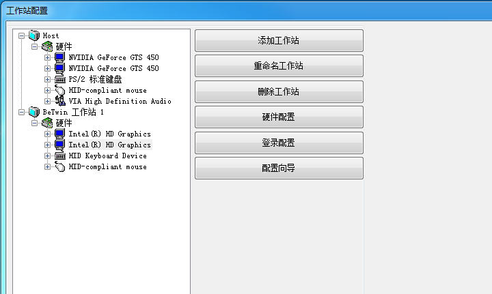Expand the PS/2 标准键盘 node
492x294 pixels.
(47, 80)
